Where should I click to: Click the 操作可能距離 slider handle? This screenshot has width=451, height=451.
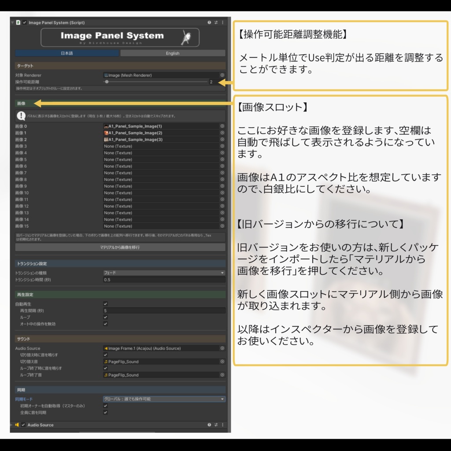pyautogui.click(x=107, y=81)
